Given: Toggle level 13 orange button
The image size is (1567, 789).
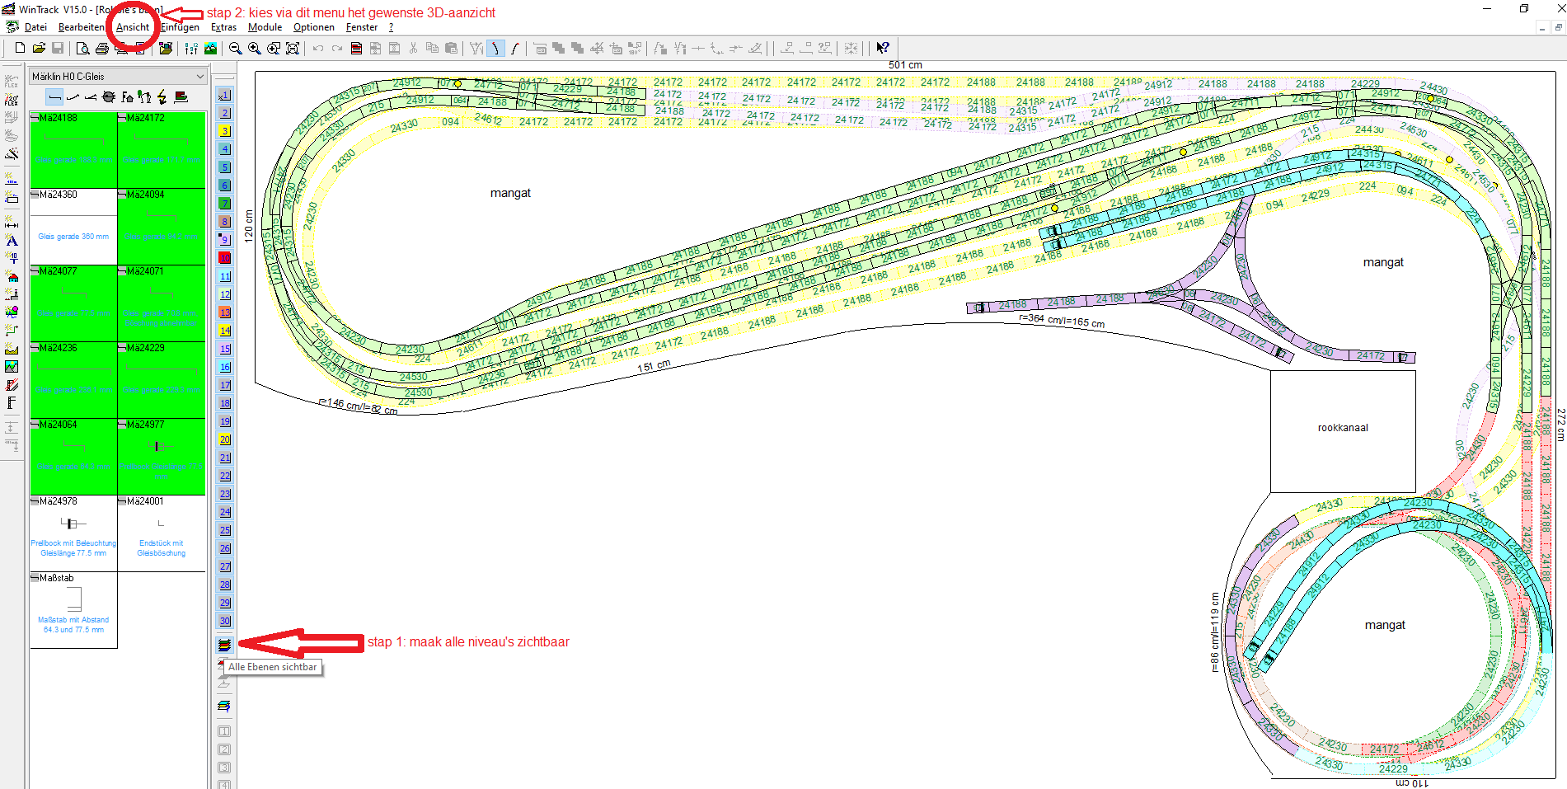Looking at the screenshot, I should (224, 312).
